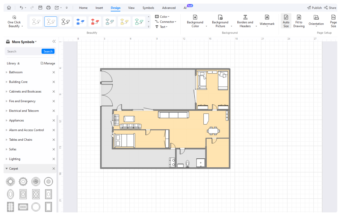341x216 pixels.
Task: Open the Connector dropdown
Action: click(x=165, y=22)
